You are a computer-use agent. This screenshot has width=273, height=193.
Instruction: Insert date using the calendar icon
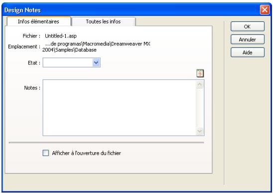pos(200,73)
